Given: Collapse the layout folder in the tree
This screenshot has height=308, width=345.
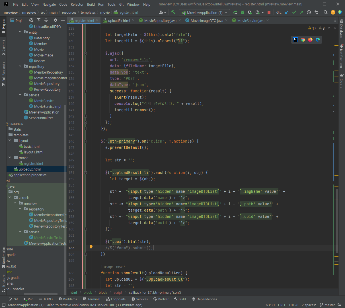Looking at the screenshot, I should (10, 141).
